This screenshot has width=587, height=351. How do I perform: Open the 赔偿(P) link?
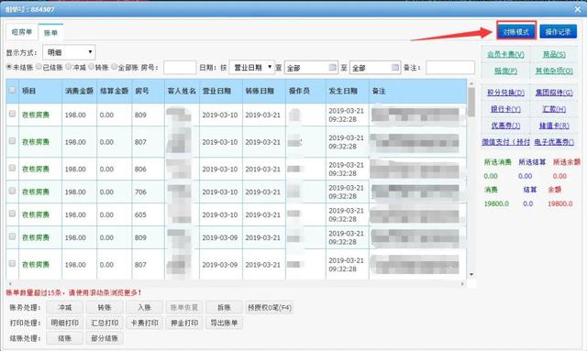click(505, 71)
